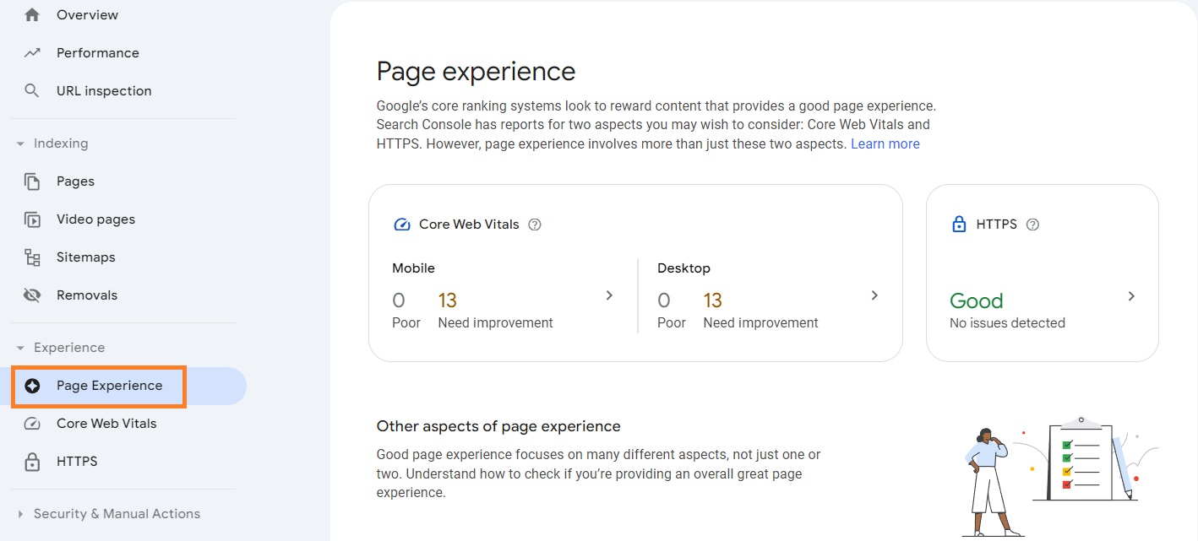Click the URL inspection magnifier icon
The height and width of the screenshot is (541, 1198).
[32, 90]
